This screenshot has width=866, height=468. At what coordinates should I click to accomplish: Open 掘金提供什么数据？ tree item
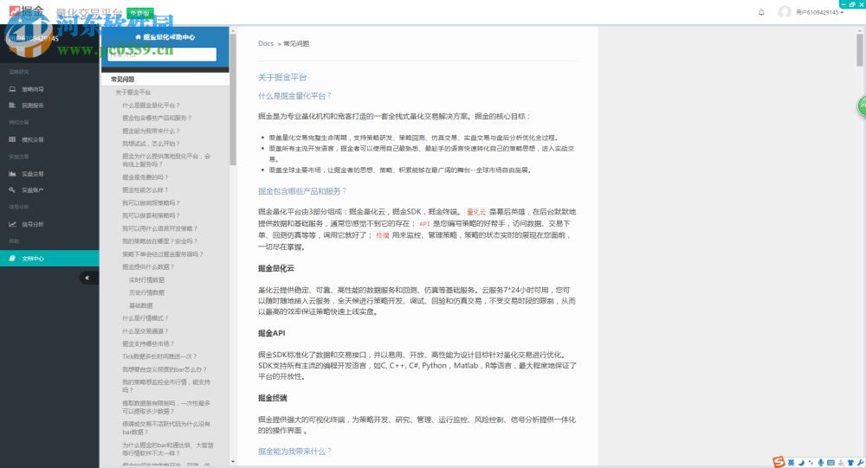click(148, 266)
